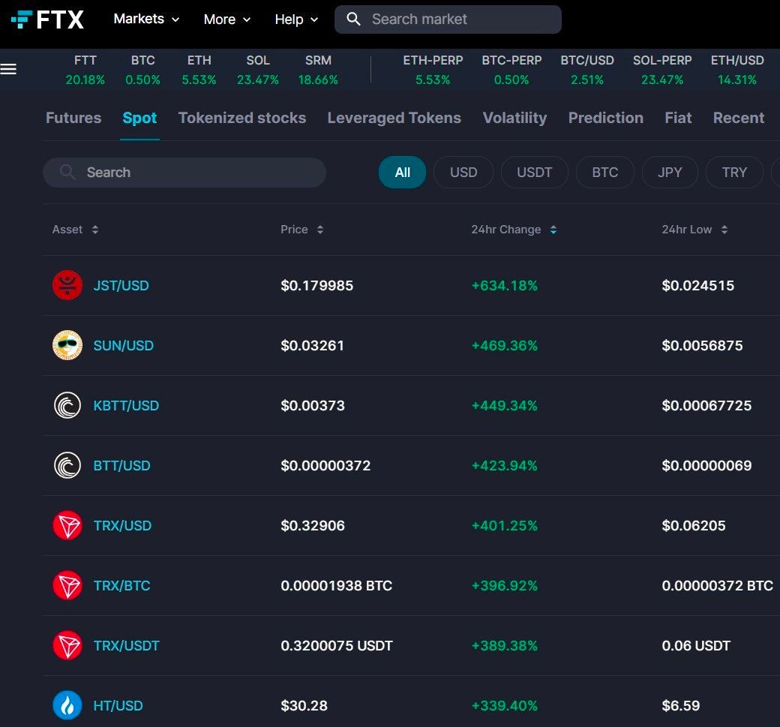The height and width of the screenshot is (727, 780).
Task: Open the Help dropdown menu
Action: click(x=296, y=20)
